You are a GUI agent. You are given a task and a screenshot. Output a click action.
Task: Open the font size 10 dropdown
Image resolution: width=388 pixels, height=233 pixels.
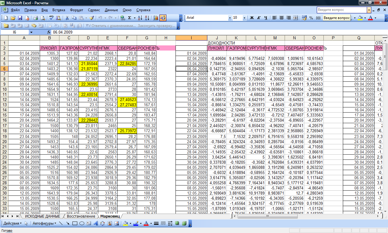coord(244,18)
